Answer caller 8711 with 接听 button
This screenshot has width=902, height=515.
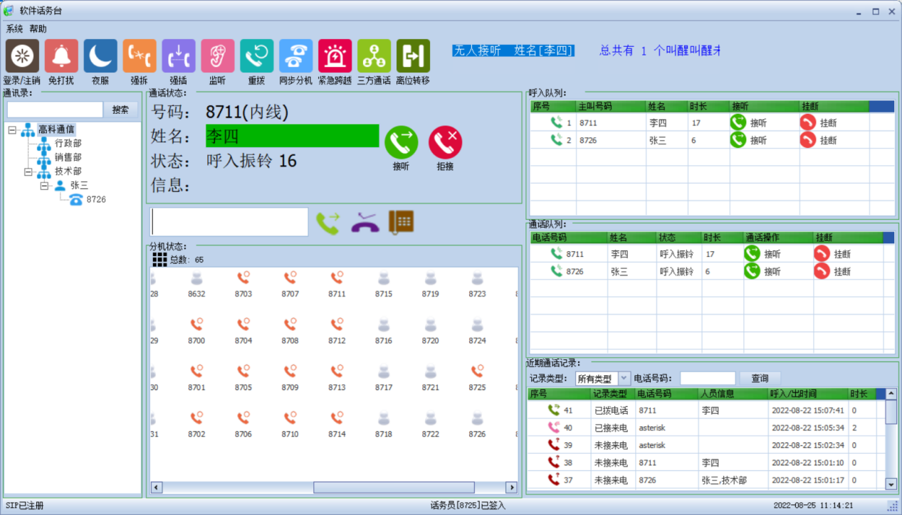[x=740, y=122]
